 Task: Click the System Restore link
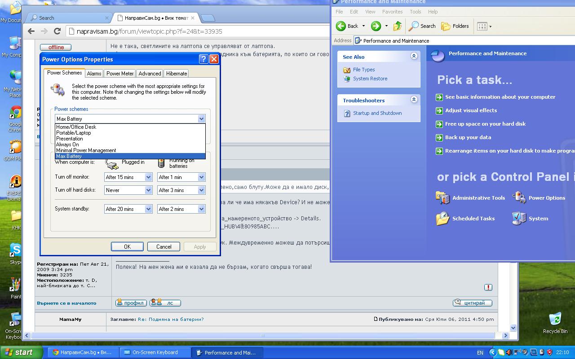[x=370, y=79]
